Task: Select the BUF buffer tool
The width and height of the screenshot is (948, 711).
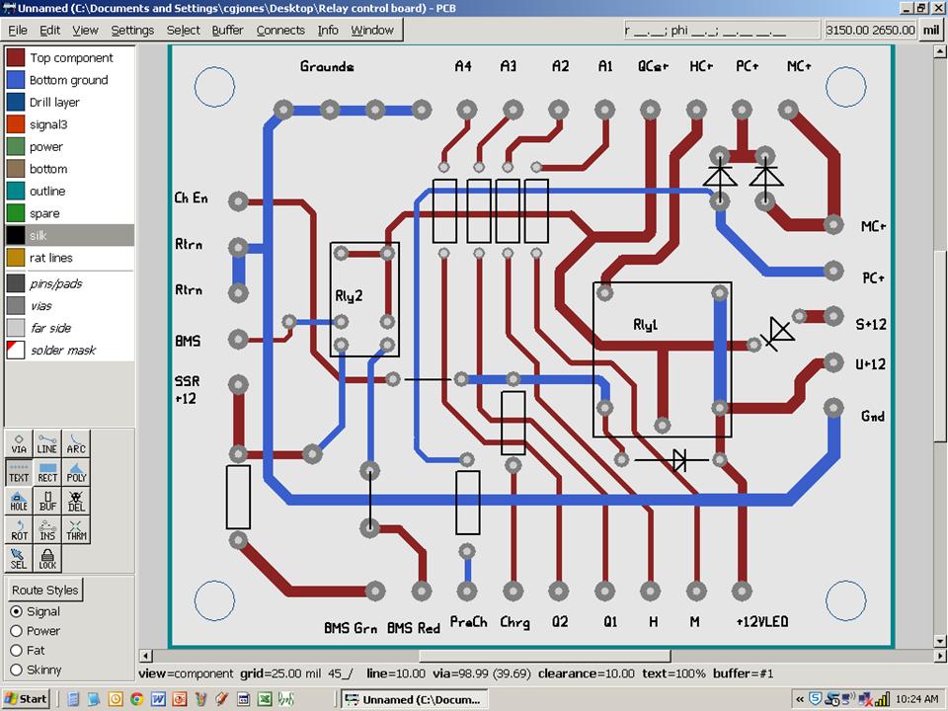Action: pos(47,501)
